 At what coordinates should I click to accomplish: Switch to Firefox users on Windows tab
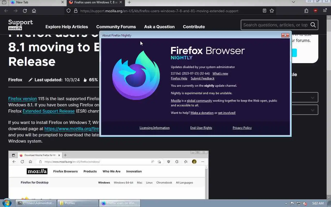[x=95, y=2]
